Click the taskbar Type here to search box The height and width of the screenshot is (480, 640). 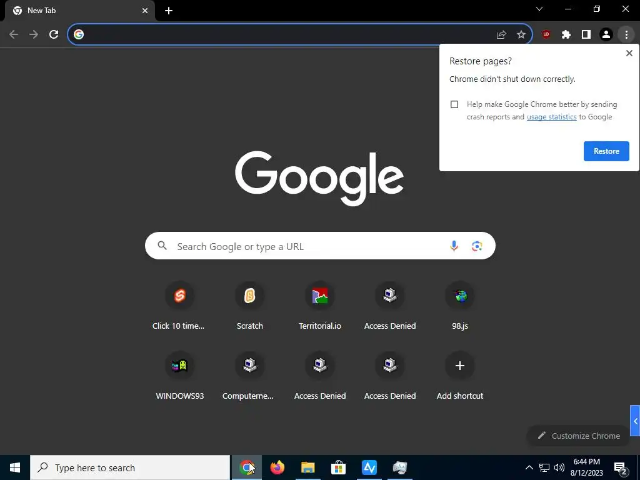(130, 467)
